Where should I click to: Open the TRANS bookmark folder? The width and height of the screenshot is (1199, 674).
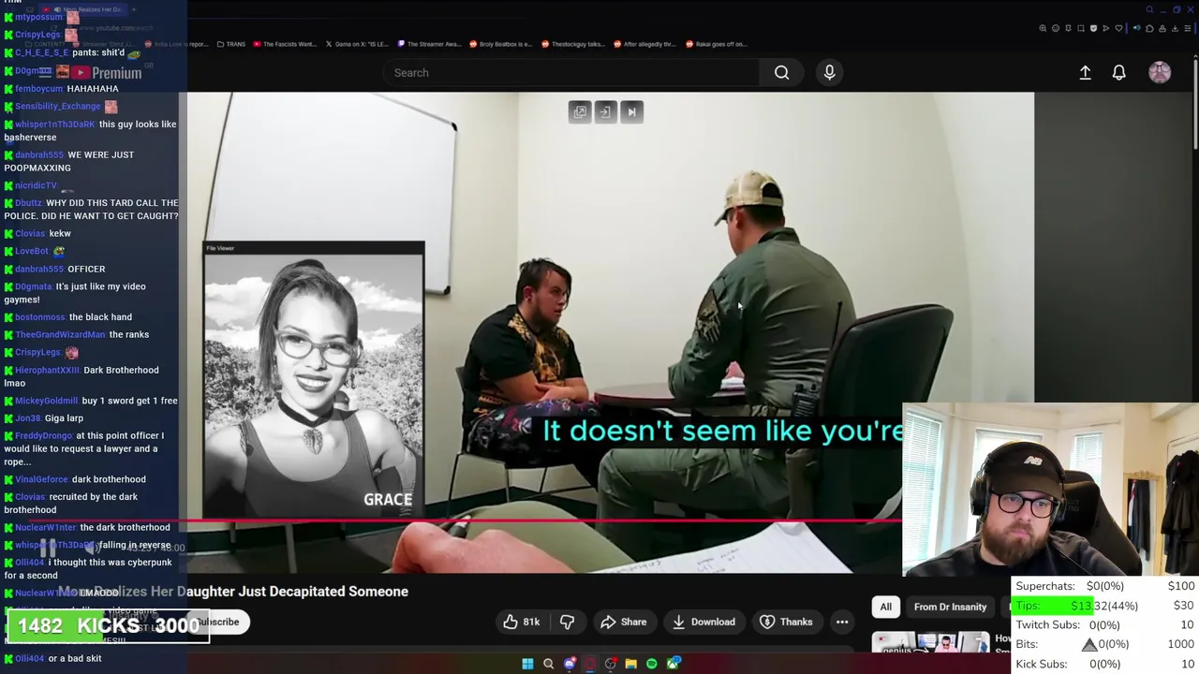[x=230, y=44]
